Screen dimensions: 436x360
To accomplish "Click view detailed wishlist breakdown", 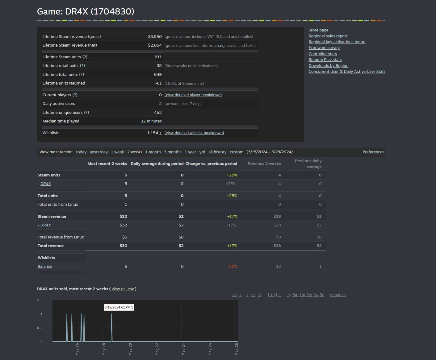I will 194,133.
